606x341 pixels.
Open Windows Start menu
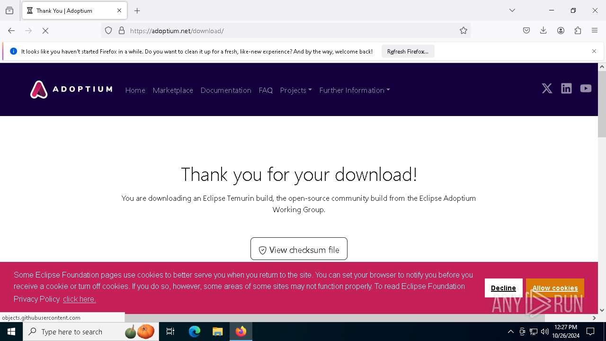(11, 332)
